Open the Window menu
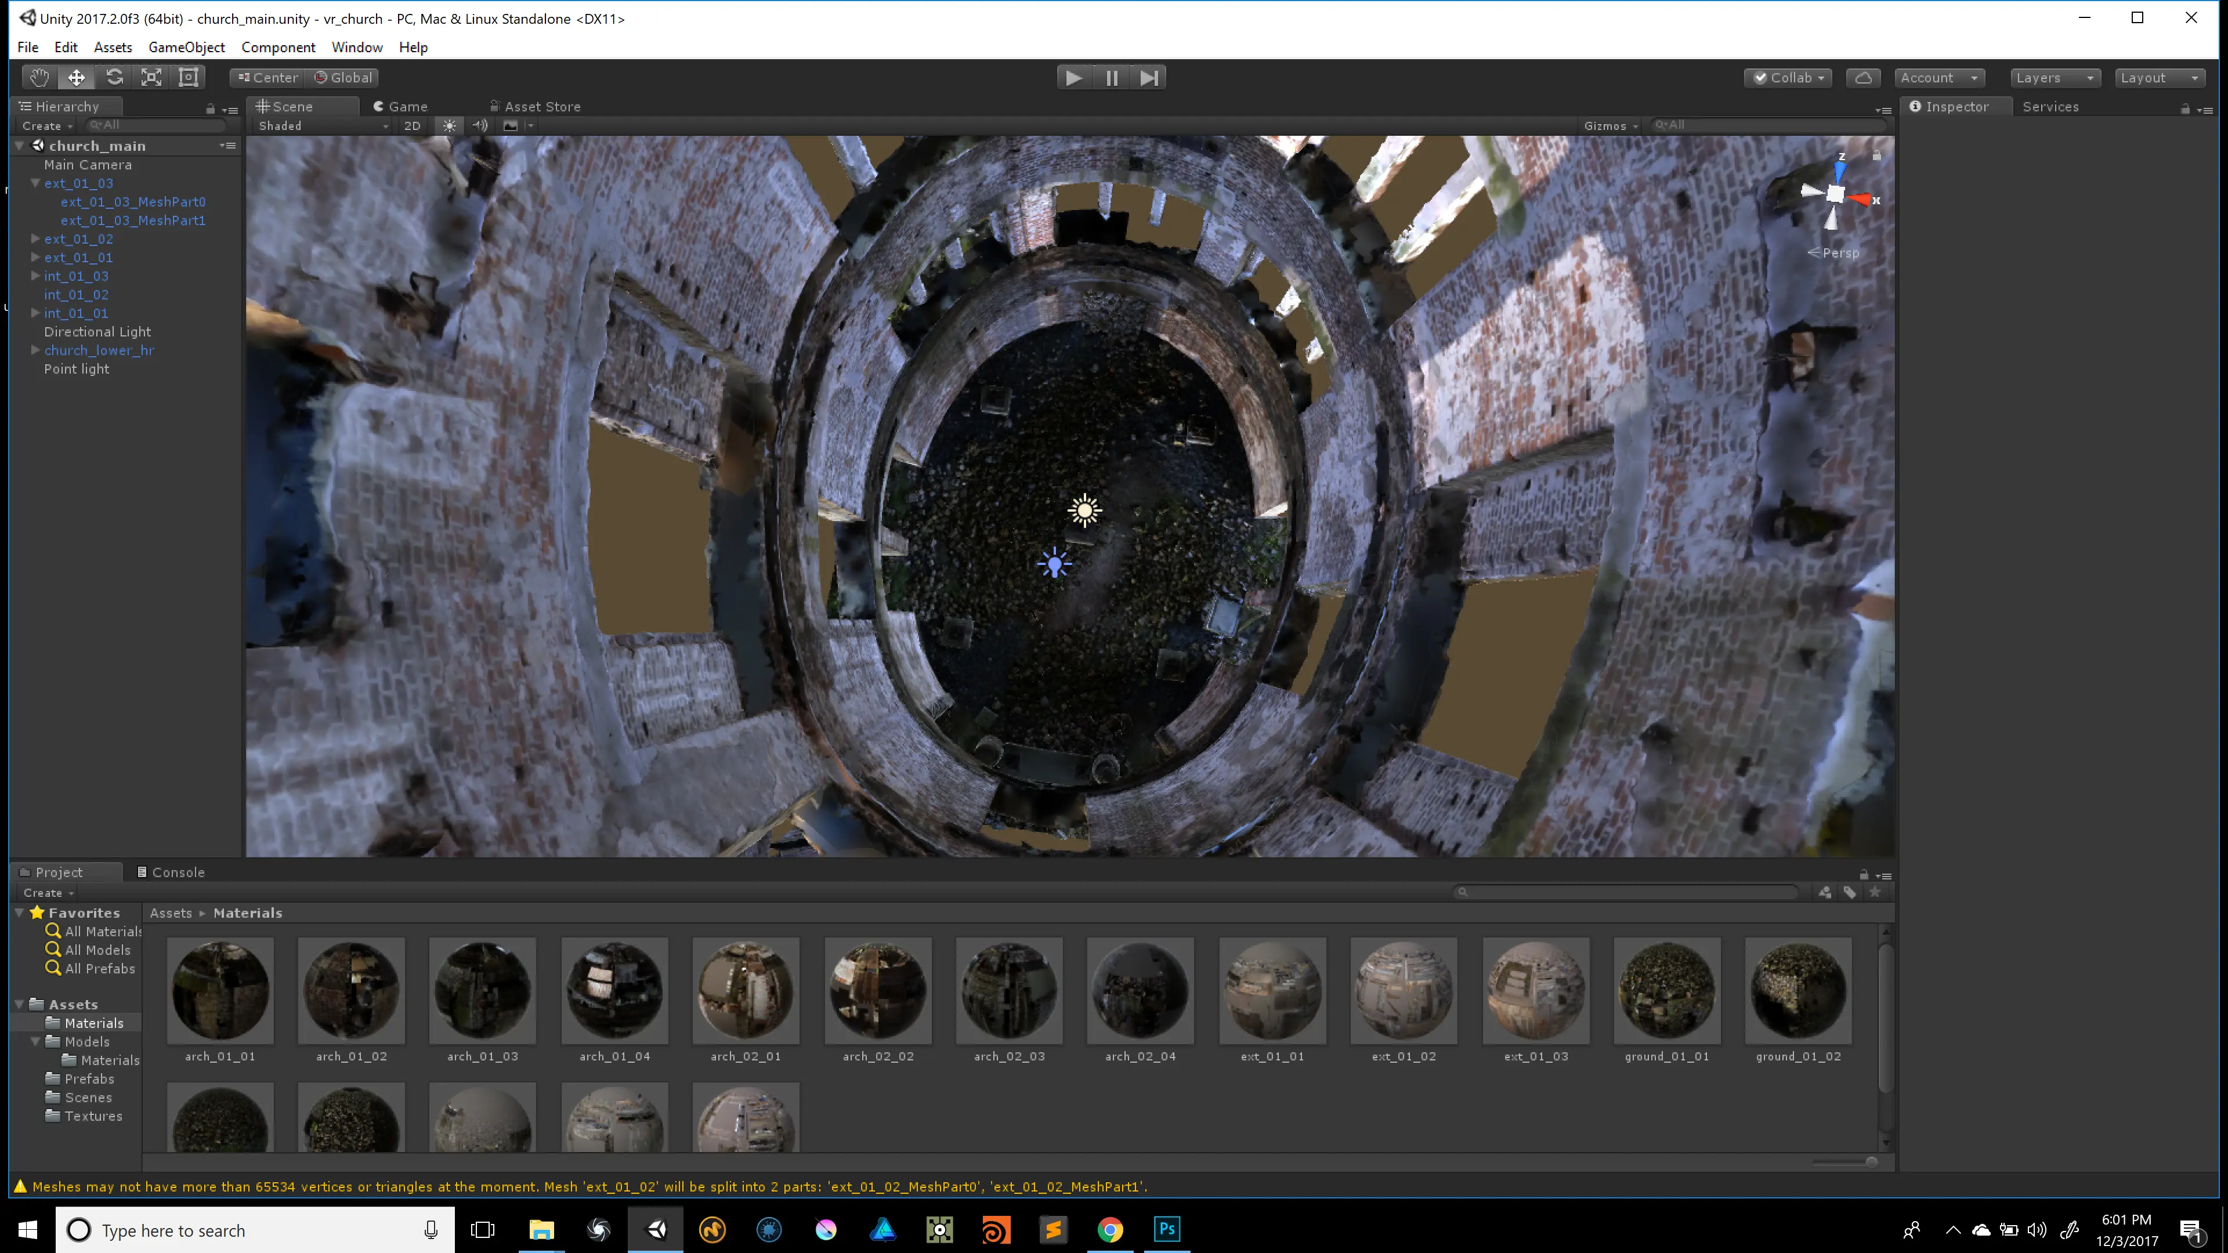Image resolution: width=2228 pixels, height=1253 pixels. 356,46
